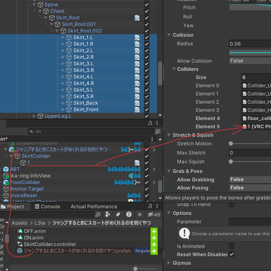Click the Assets breadcrumb link
The height and width of the screenshot is (271, 271).
20,223
